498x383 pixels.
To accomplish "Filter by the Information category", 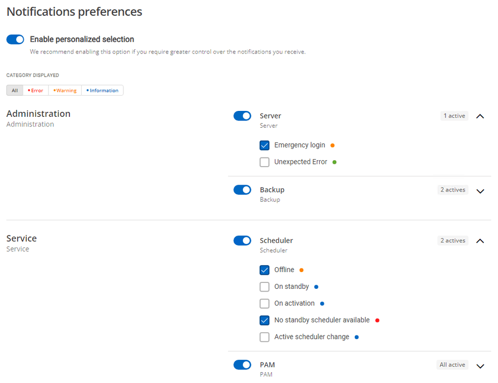I will point(102,90).
